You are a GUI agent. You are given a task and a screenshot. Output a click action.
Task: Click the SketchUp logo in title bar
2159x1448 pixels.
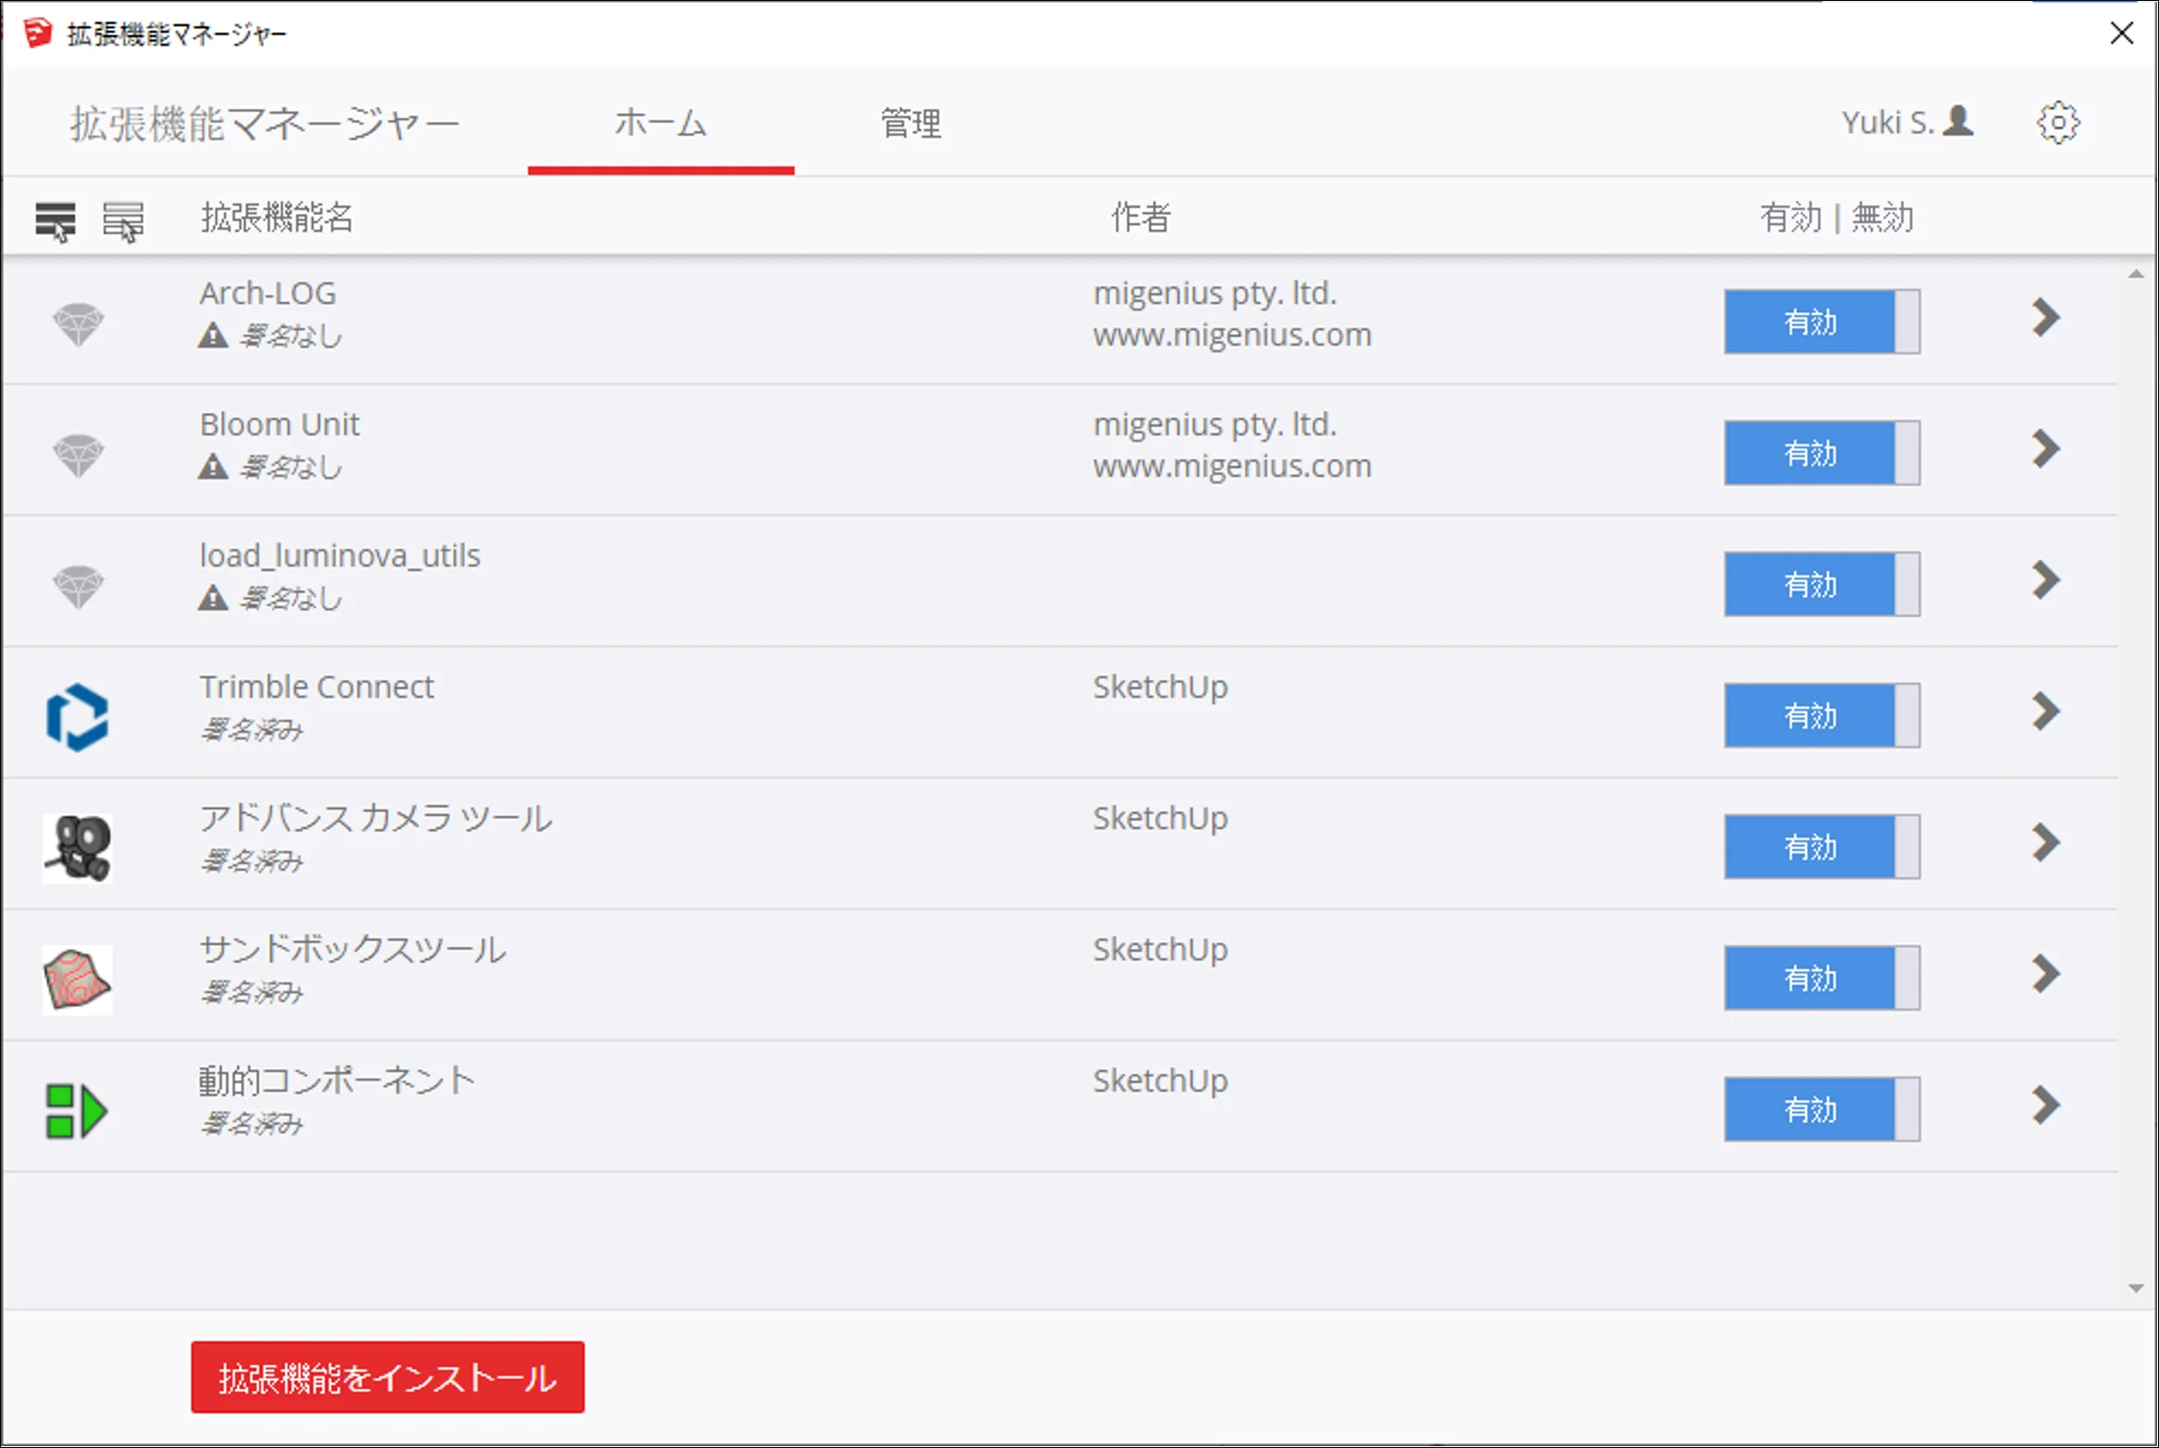(38, 33)
